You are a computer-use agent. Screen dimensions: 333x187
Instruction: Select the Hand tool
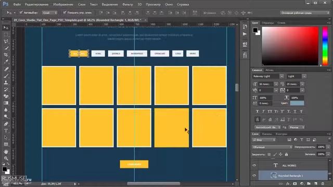(x=6, y=152)
